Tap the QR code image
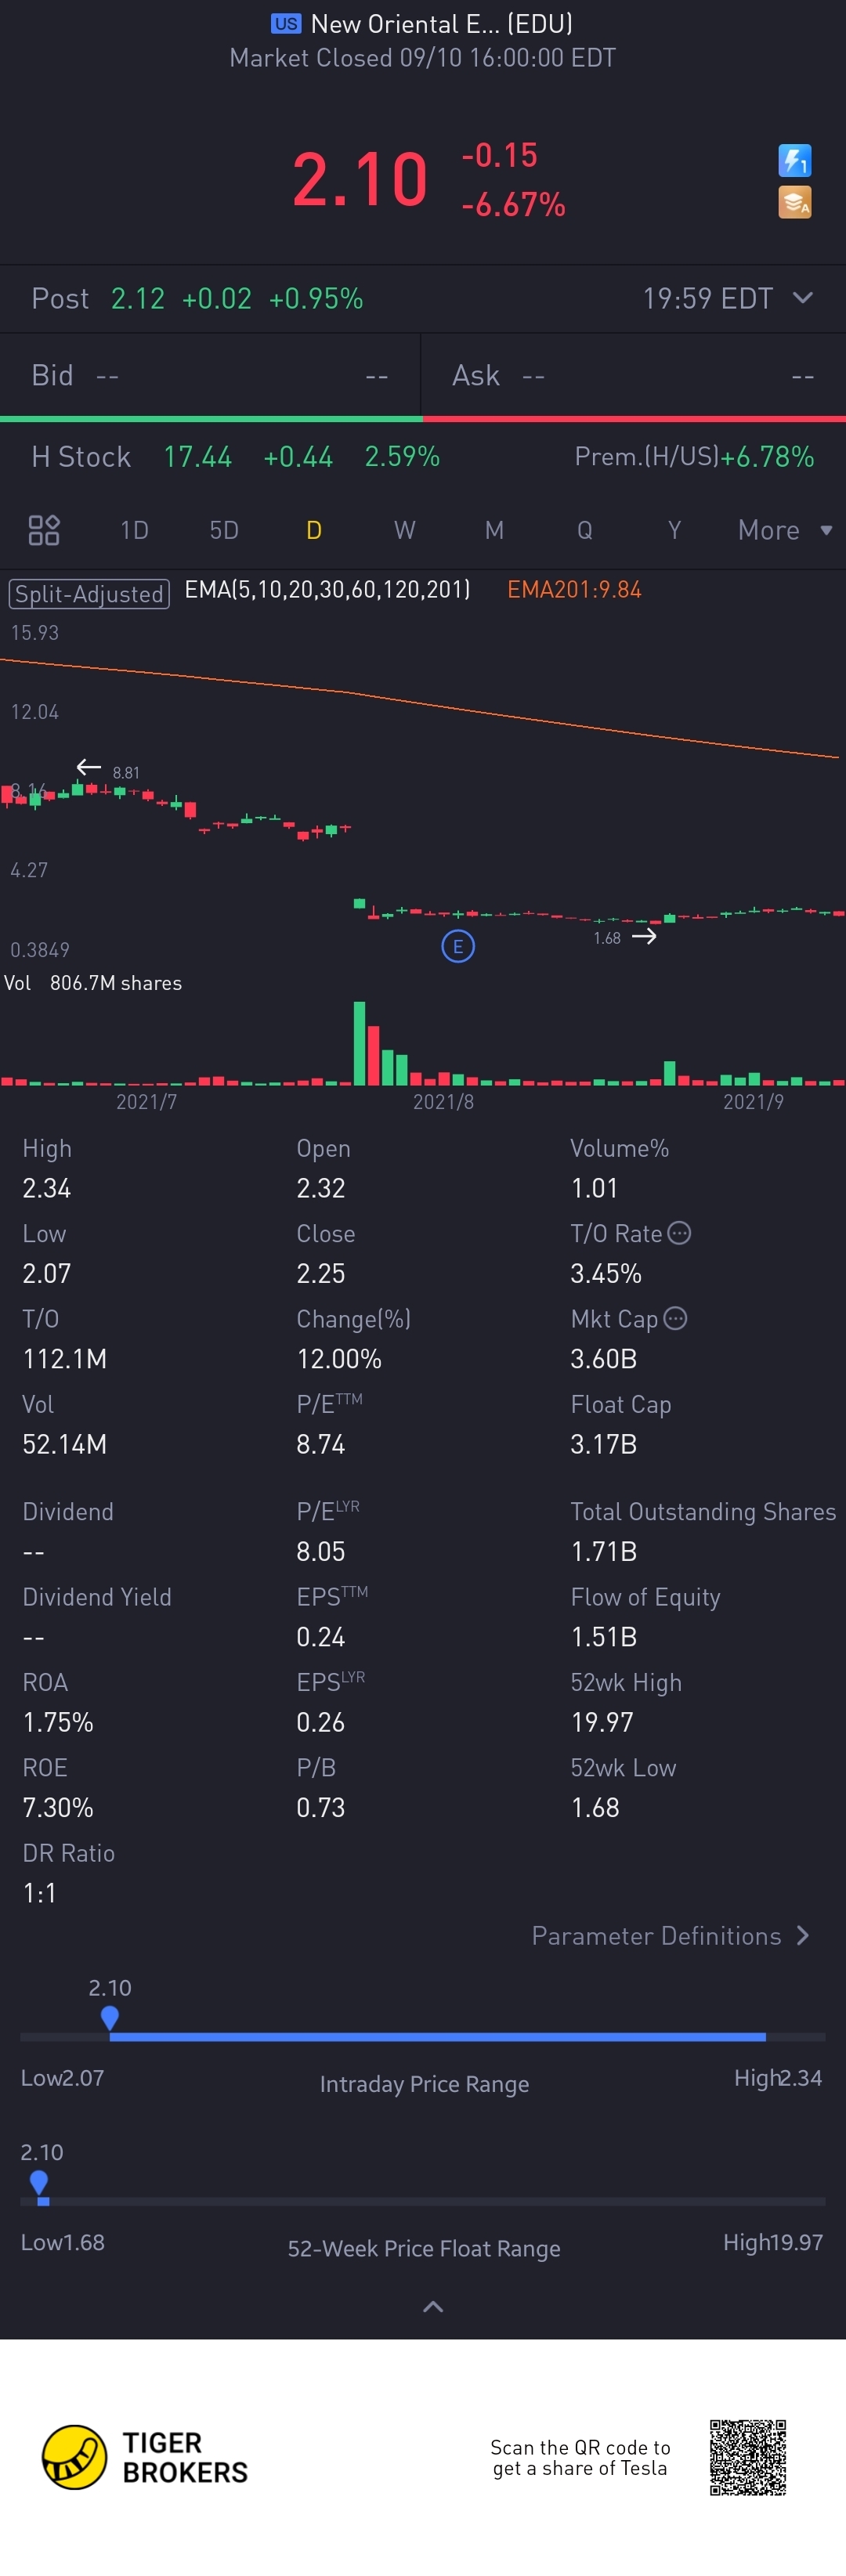This screenshot has width=846, height=2576. coord(748,2457)
